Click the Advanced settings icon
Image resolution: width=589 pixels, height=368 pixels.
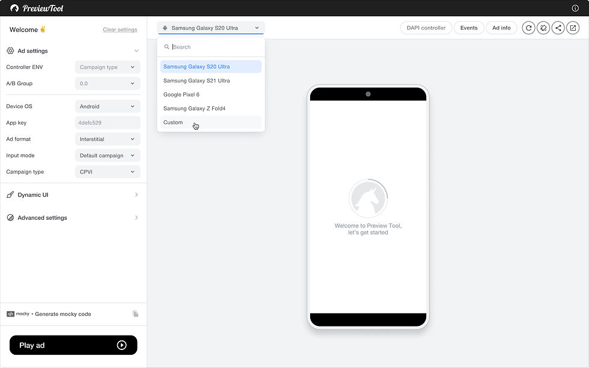tap(11, 217)
